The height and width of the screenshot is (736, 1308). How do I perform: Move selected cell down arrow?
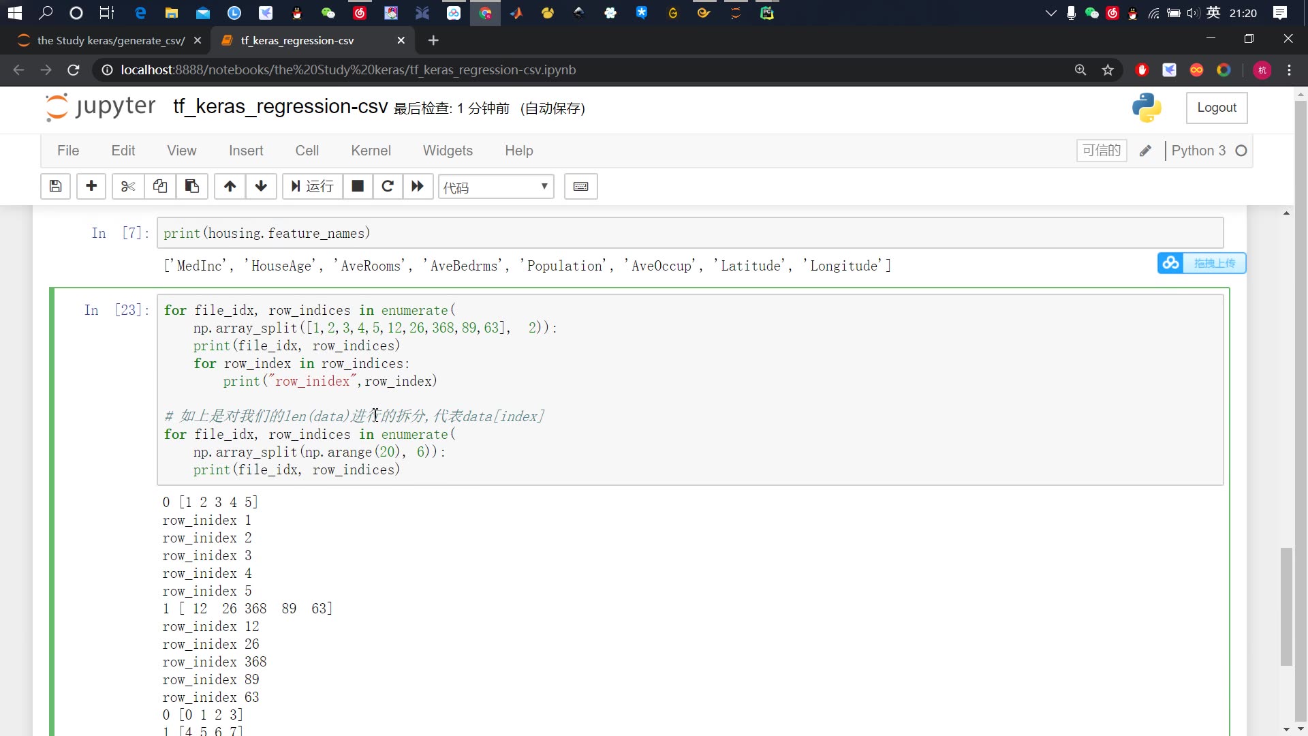pyautogui.click(x=261, y=187)
